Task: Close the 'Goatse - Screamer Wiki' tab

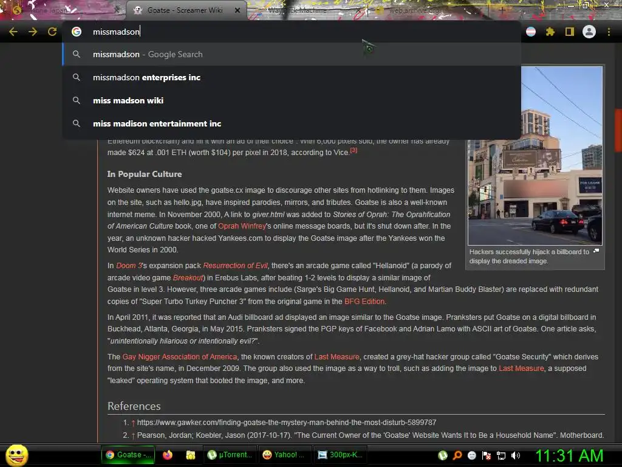Action: 238,10
